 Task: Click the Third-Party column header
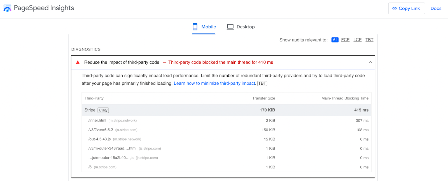coord(94,98)
